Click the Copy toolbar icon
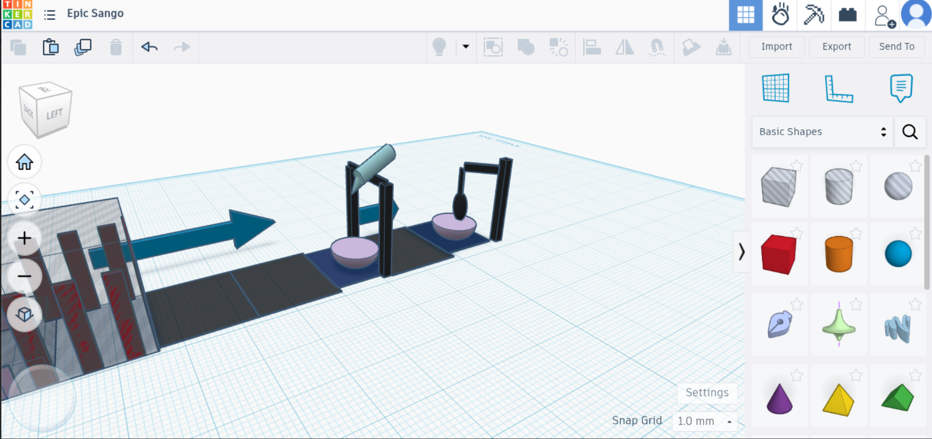The width and height of the screenshot is (932, 439). click(x=18, y=47)
